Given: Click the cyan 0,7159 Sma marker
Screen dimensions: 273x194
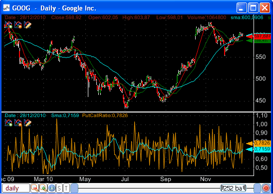Looking at the screenshot, I should pos(259,149).
